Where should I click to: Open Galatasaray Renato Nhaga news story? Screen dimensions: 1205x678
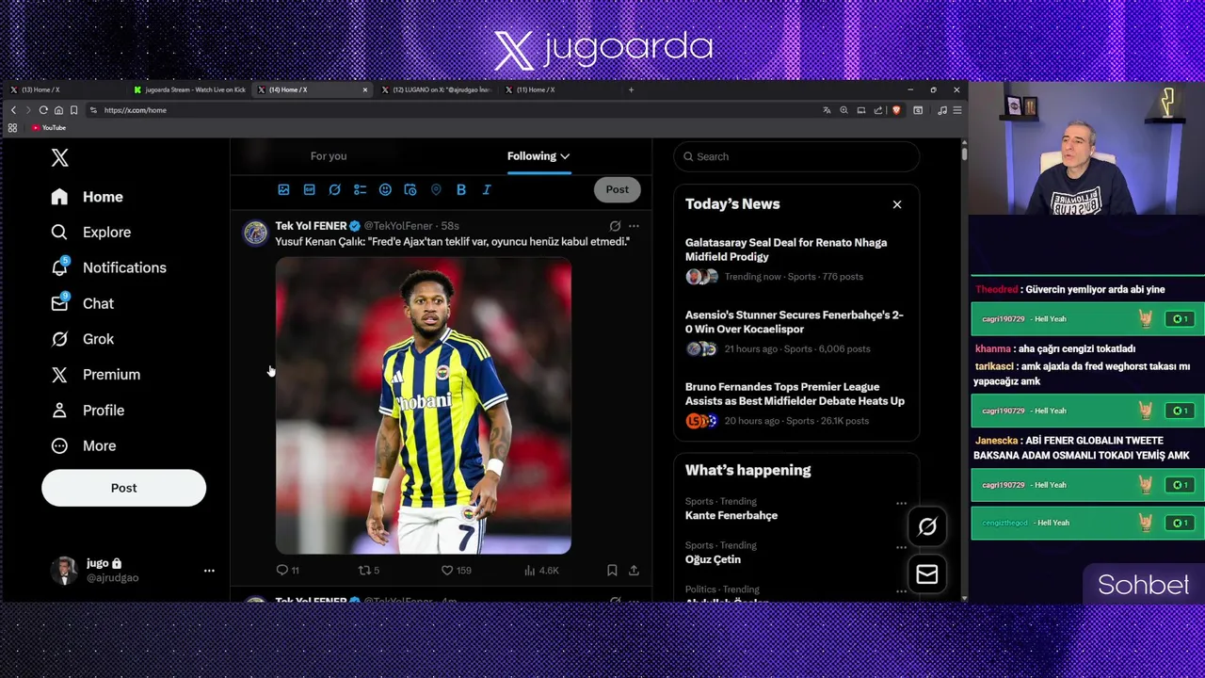click(x=796, y=259)
